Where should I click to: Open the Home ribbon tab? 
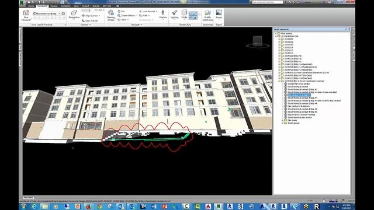click(31, 6)
